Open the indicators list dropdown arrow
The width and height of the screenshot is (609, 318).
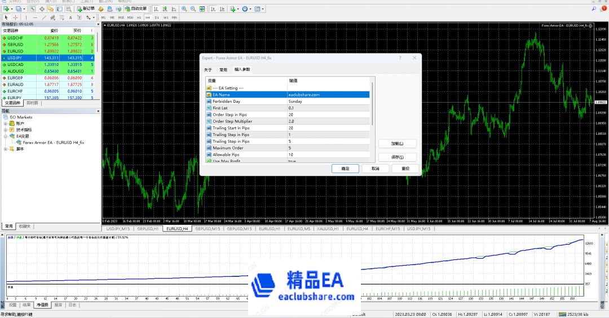click(238, 9)
